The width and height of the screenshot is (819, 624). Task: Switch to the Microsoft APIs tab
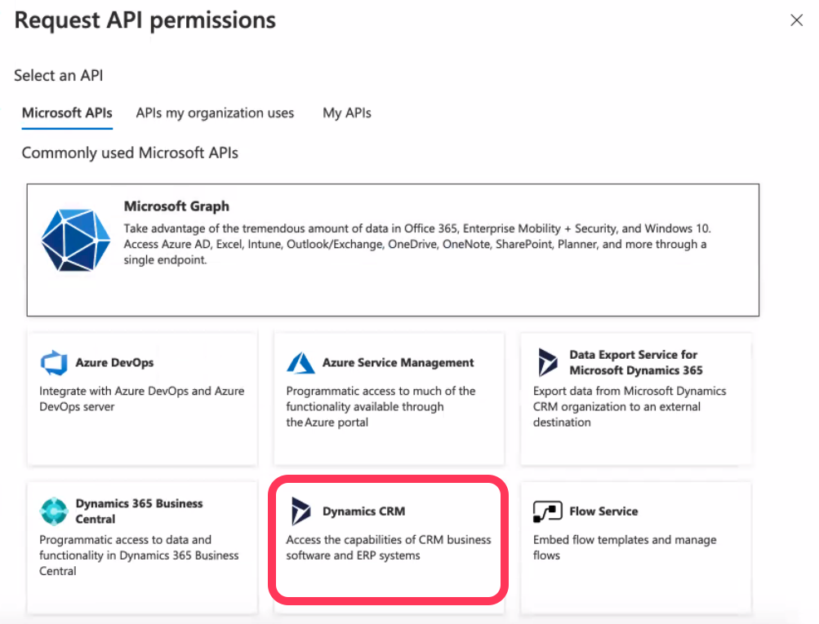tap(67, 113)
